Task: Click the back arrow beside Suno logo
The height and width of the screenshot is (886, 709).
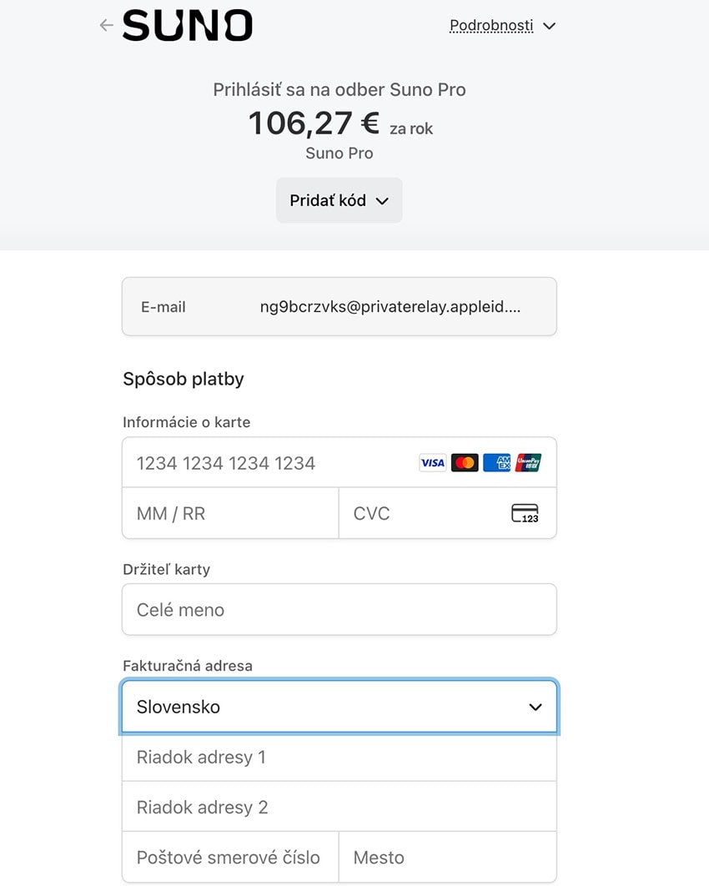Action: tap(106, 25)
